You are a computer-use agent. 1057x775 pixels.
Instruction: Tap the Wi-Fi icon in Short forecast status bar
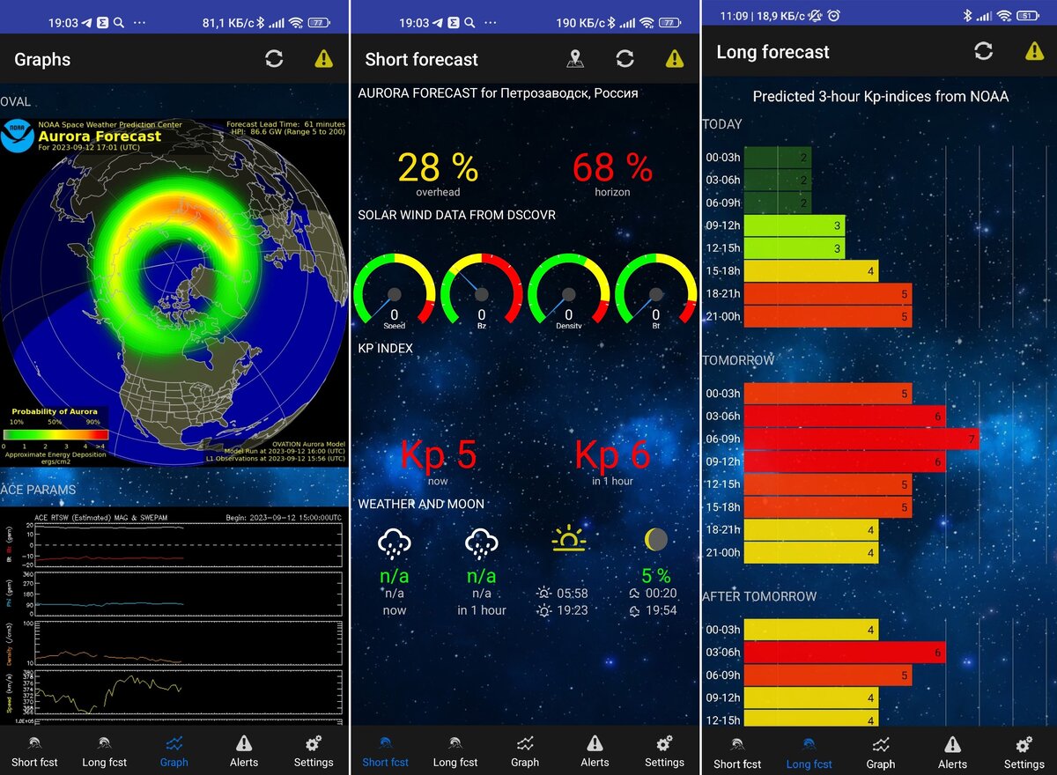click(x=648, y=22)
